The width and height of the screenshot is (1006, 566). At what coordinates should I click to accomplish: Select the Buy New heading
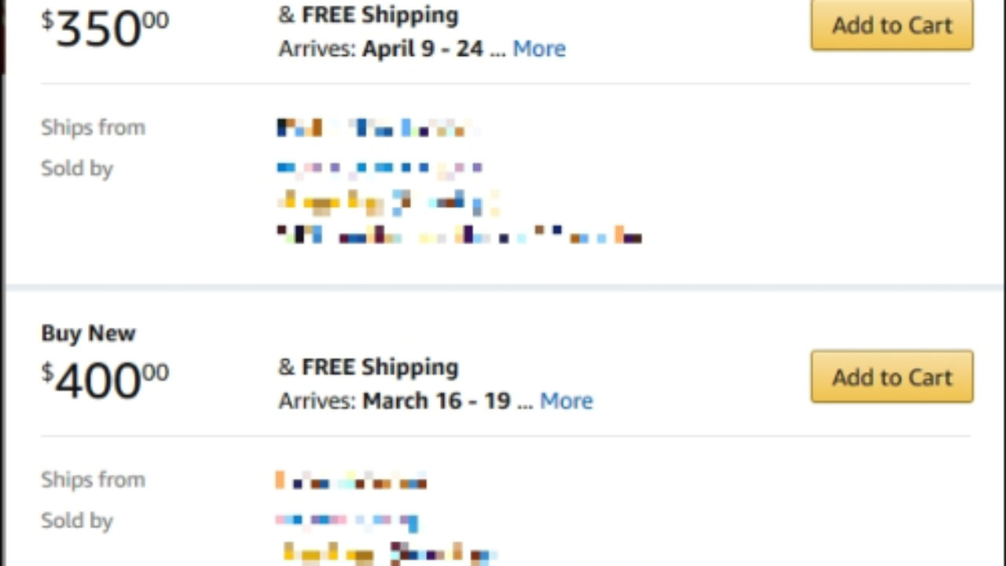(88, 333)
